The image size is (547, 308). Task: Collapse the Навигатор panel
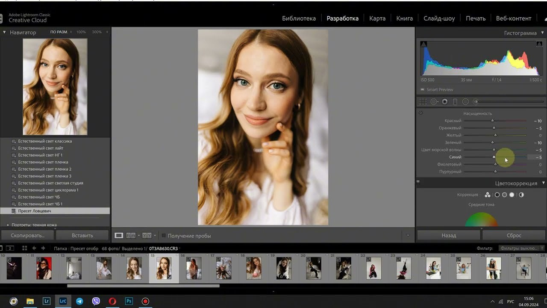(x=4, y=32)
